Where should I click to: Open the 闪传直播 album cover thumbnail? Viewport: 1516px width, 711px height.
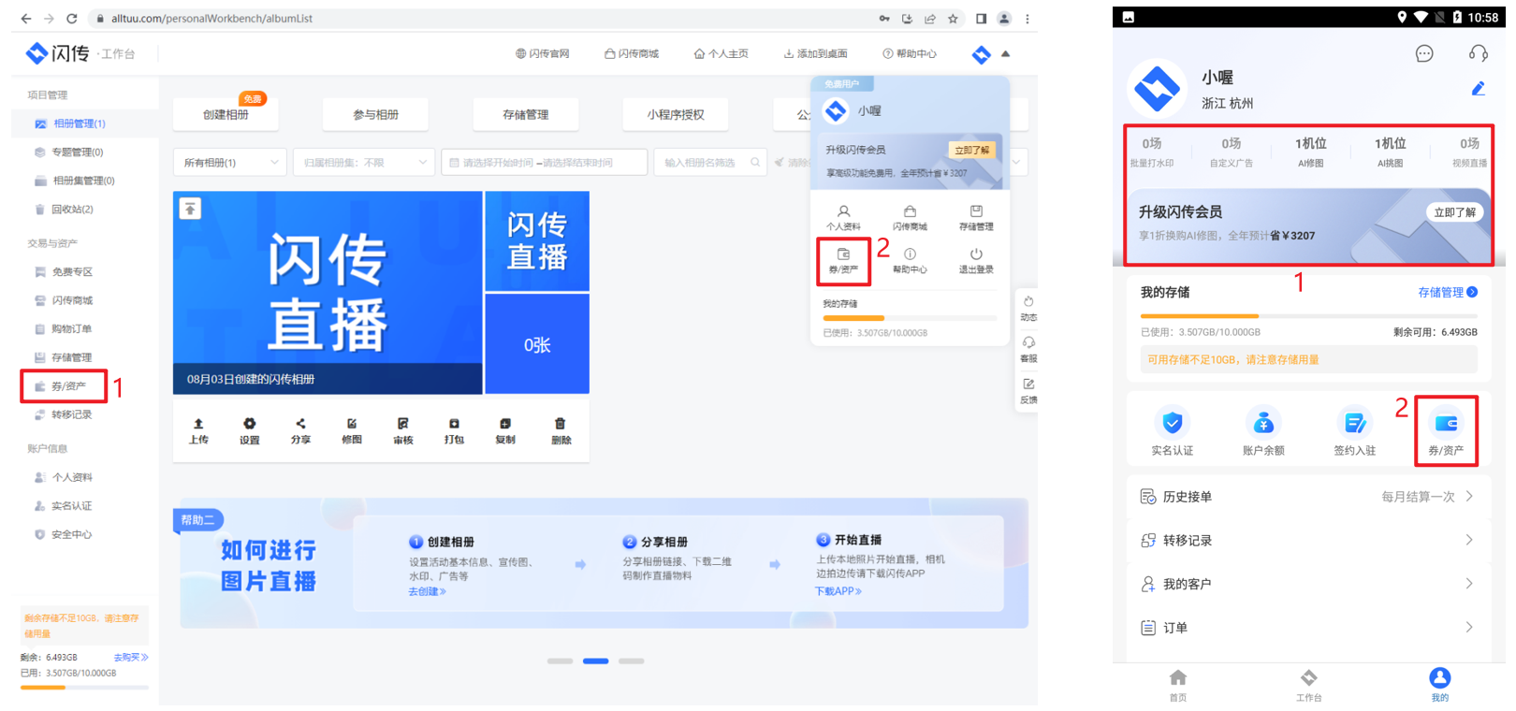328,292
